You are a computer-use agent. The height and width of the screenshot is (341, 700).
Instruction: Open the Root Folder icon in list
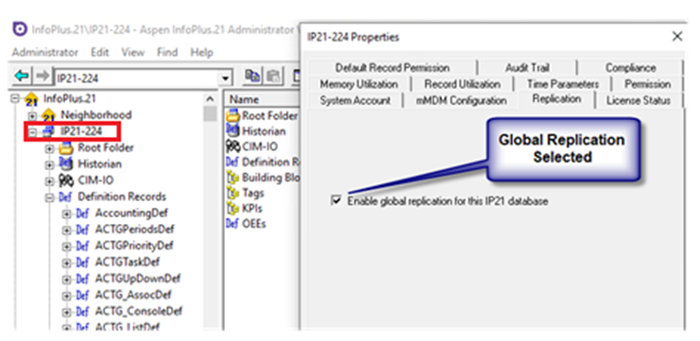(232, 115)
